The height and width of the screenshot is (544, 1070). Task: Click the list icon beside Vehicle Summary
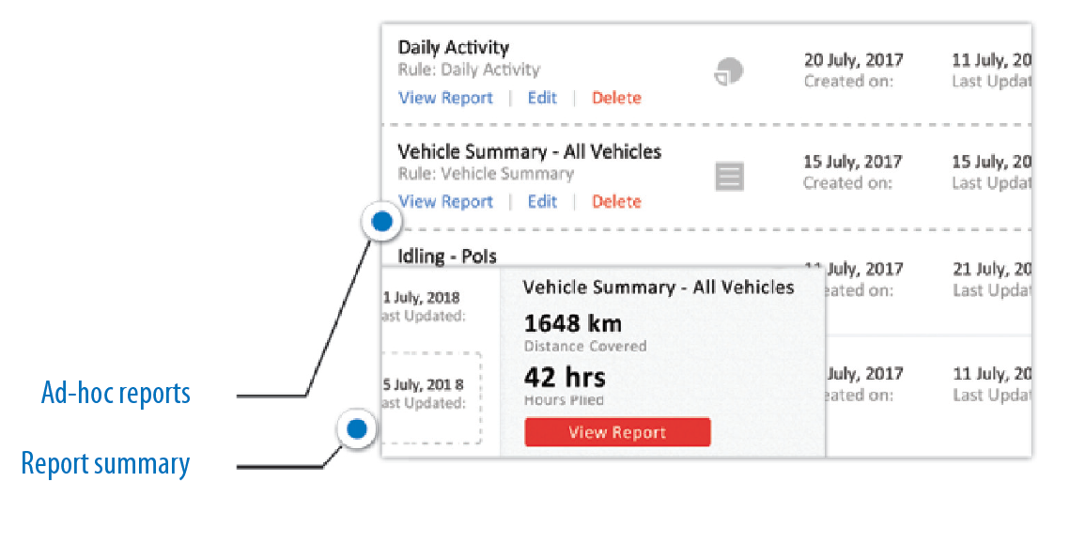[730, 176]
